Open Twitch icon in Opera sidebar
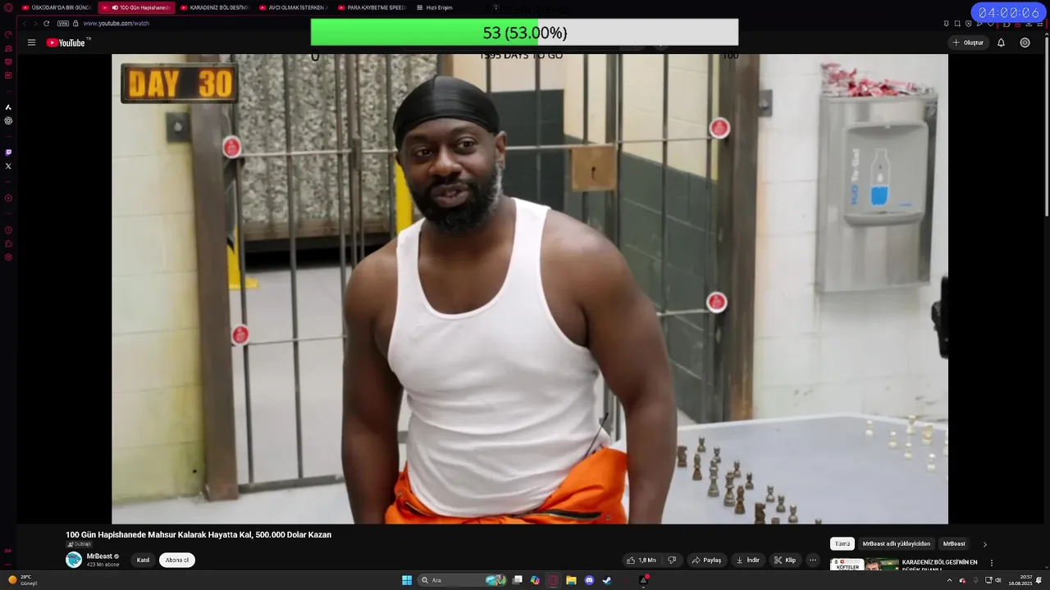The width and height of the screenshot is (1050, 590). click(8, 152)
